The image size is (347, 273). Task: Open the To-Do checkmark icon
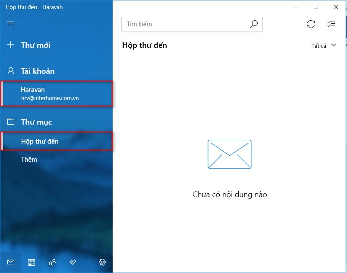[x=73, y=262]
